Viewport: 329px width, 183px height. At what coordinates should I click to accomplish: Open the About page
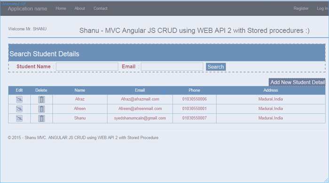pyautogui.click(x=80, y=8)
